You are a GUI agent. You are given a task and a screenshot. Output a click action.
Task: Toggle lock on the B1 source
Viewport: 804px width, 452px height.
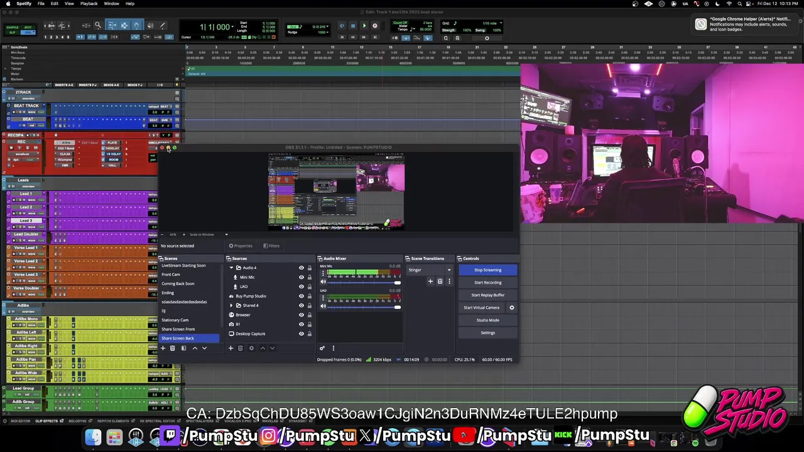tap(309, 324)
